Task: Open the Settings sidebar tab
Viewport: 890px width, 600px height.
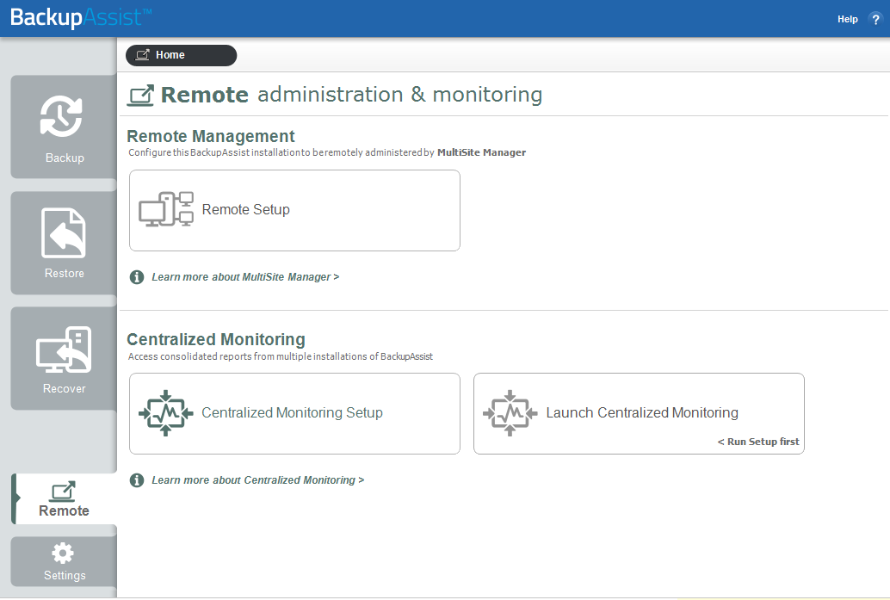Action: click(64, 562)
